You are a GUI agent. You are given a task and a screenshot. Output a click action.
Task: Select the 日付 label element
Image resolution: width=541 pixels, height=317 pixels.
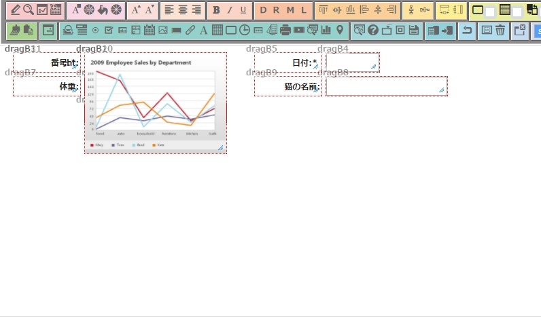click(288, 62)
